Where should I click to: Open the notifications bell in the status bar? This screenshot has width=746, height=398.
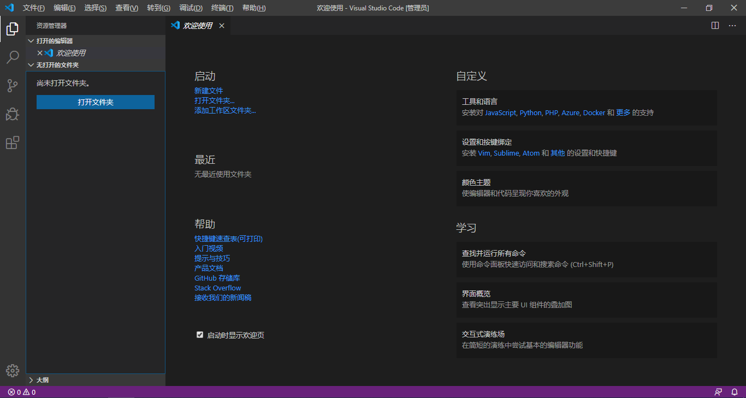[734, 391]
